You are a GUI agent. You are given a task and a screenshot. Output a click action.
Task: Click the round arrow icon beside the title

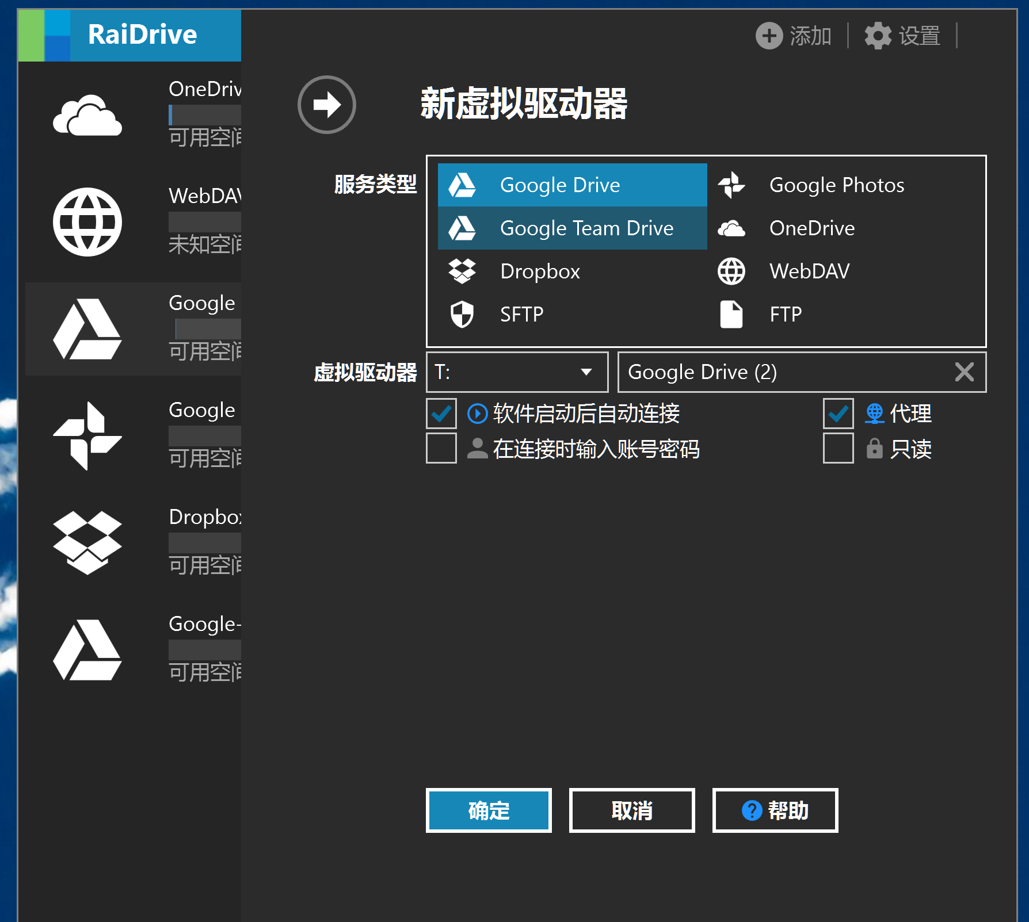tap(326, 105)
